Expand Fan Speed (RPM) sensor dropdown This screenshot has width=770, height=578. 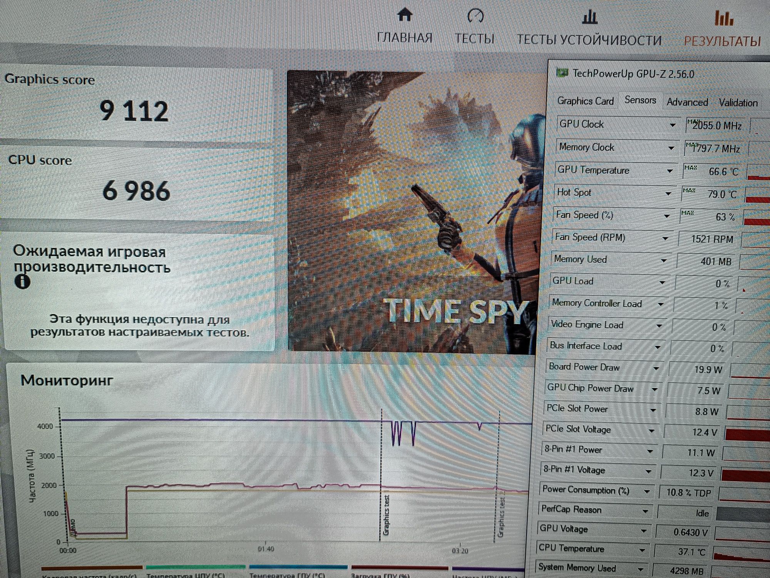pyautogui.click(x=665, y=239)
